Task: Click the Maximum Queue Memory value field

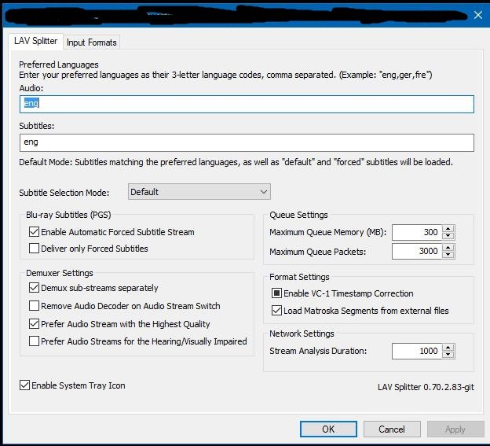Action: tap(417, 232)
